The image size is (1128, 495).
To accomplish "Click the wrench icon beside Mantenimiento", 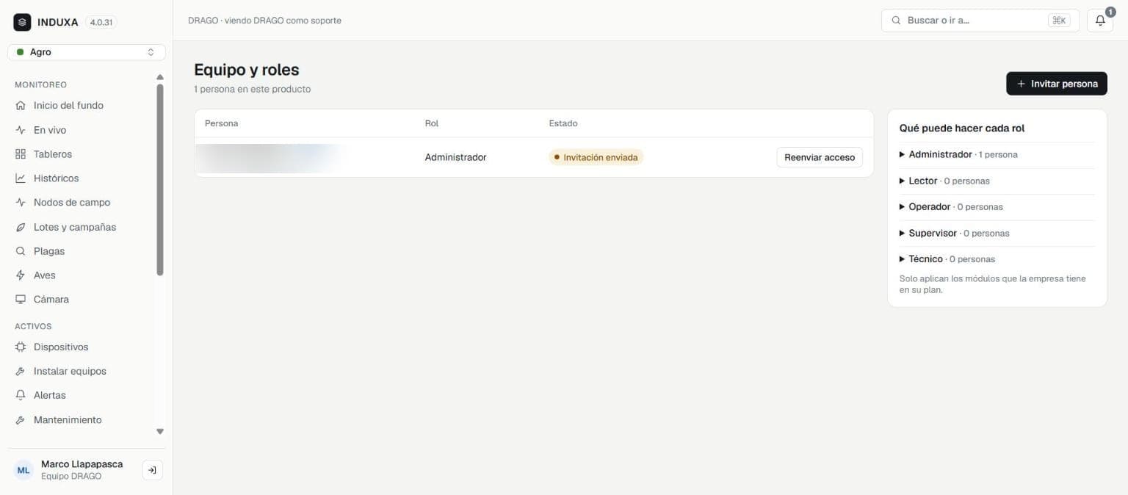I will coord(21,420).
